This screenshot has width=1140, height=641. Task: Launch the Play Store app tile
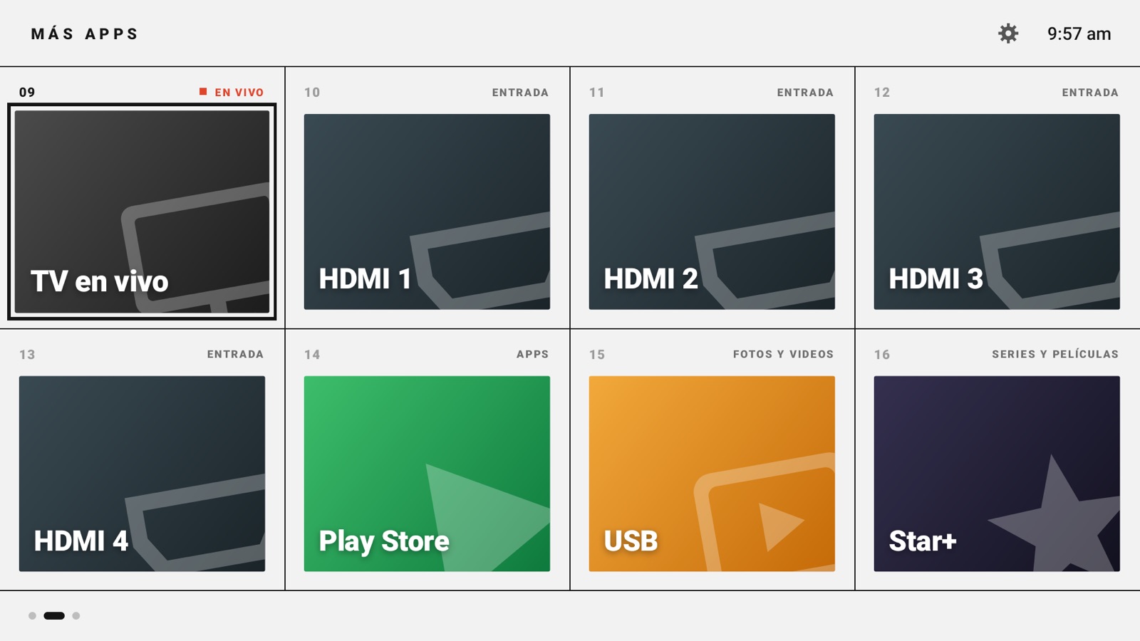(427, 474)
